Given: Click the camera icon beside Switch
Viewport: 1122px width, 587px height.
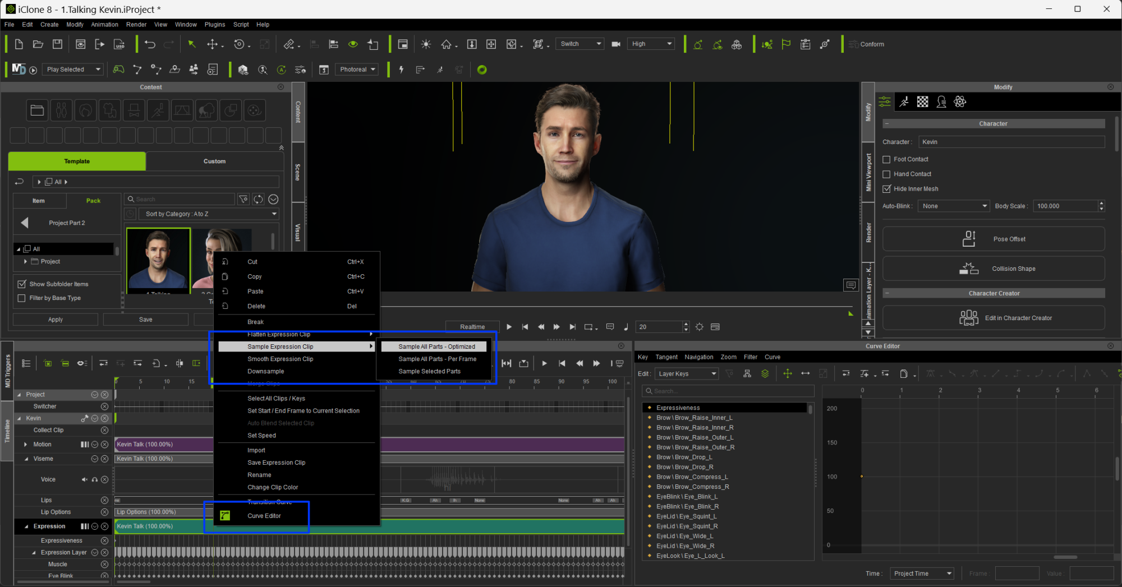Looking at the screenshot, I should (x=616, y=44).
